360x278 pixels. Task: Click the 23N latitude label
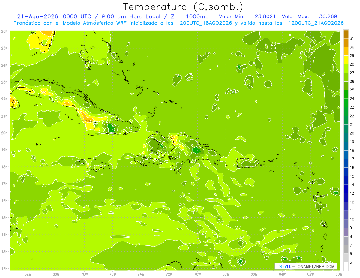pyautogui.click(x=4, y=82)
